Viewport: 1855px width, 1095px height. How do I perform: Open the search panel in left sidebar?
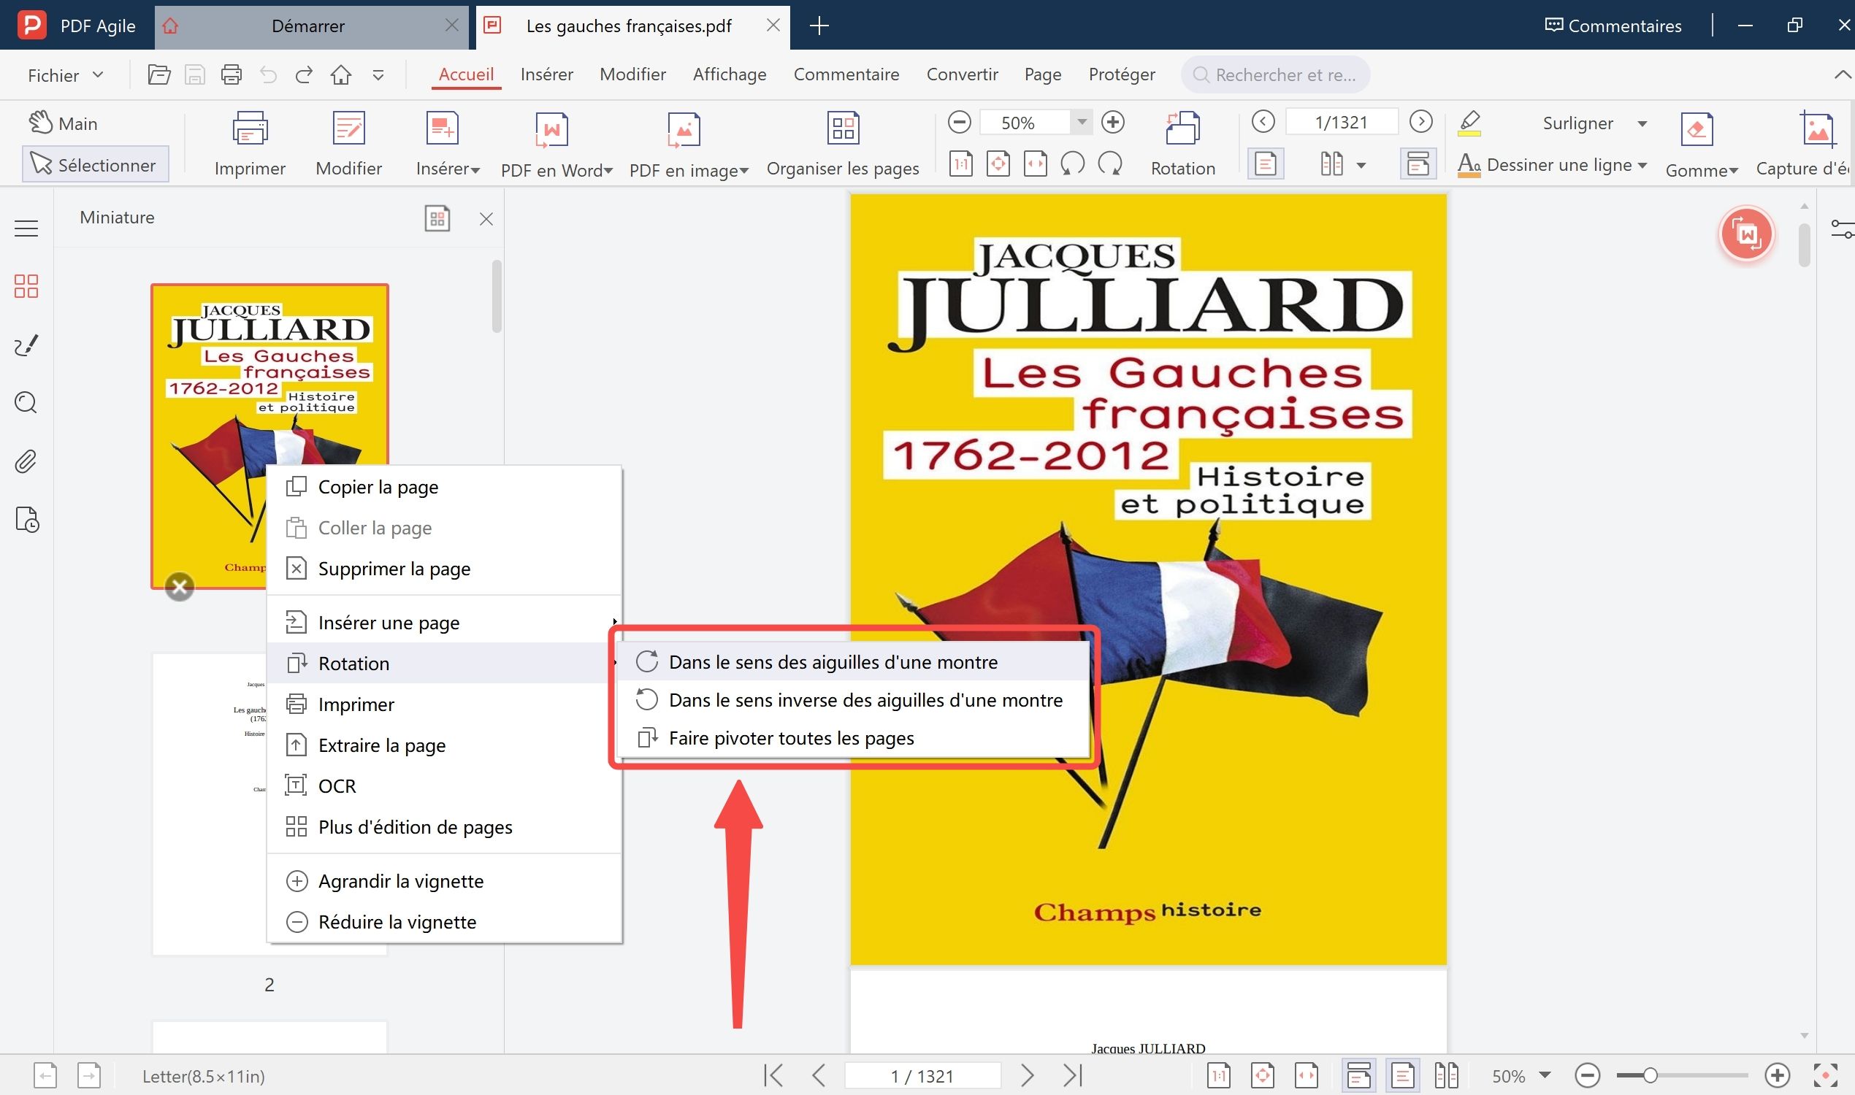26,403
